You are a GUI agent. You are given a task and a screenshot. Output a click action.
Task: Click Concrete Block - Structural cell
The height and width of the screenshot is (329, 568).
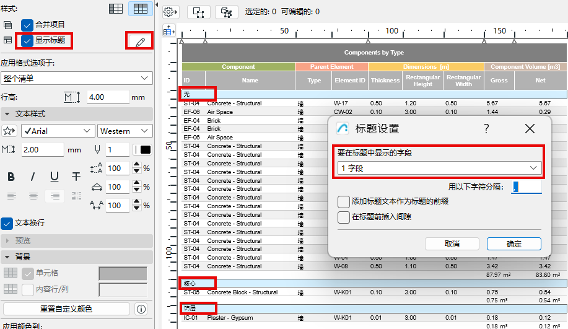click(242, 292)
